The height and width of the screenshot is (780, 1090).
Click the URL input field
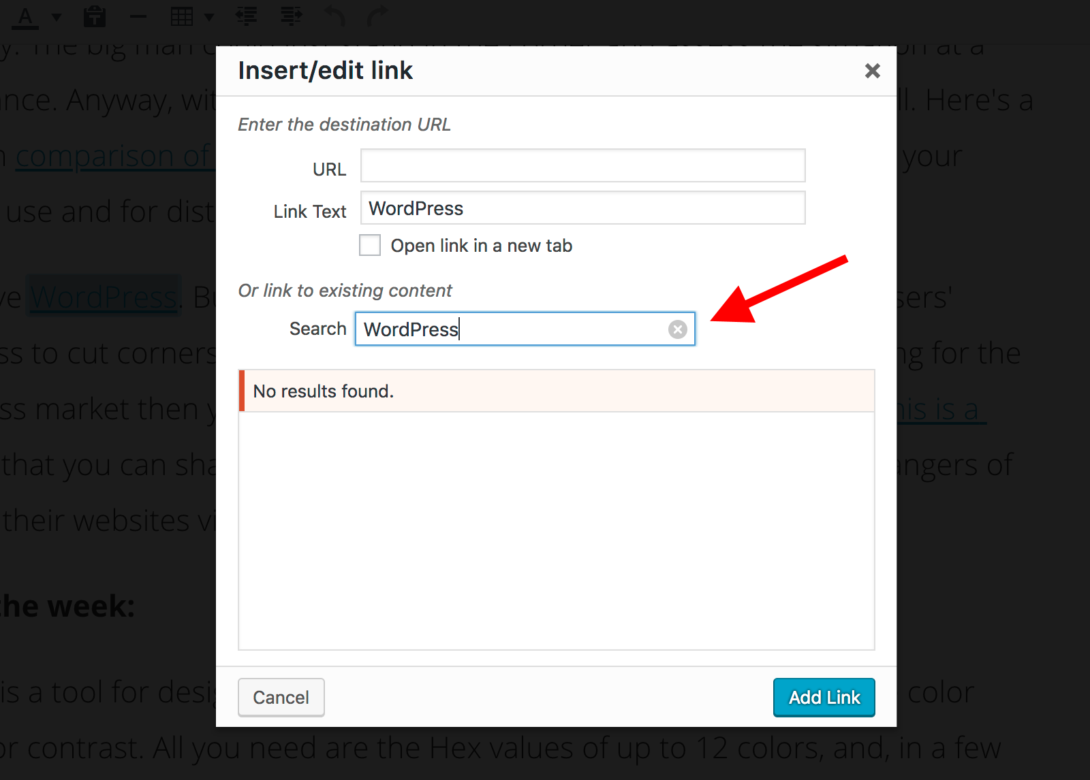(x=583, y=165)
